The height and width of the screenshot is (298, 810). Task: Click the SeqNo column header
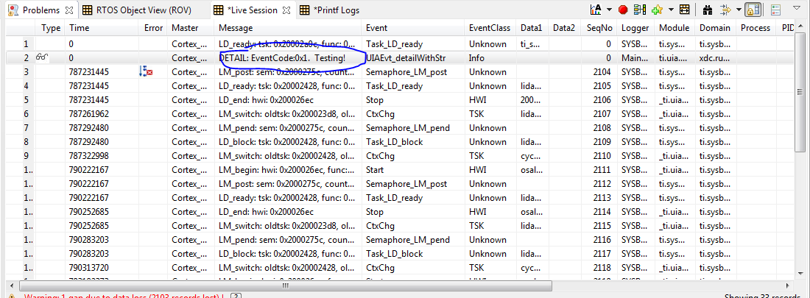(598, 28)
